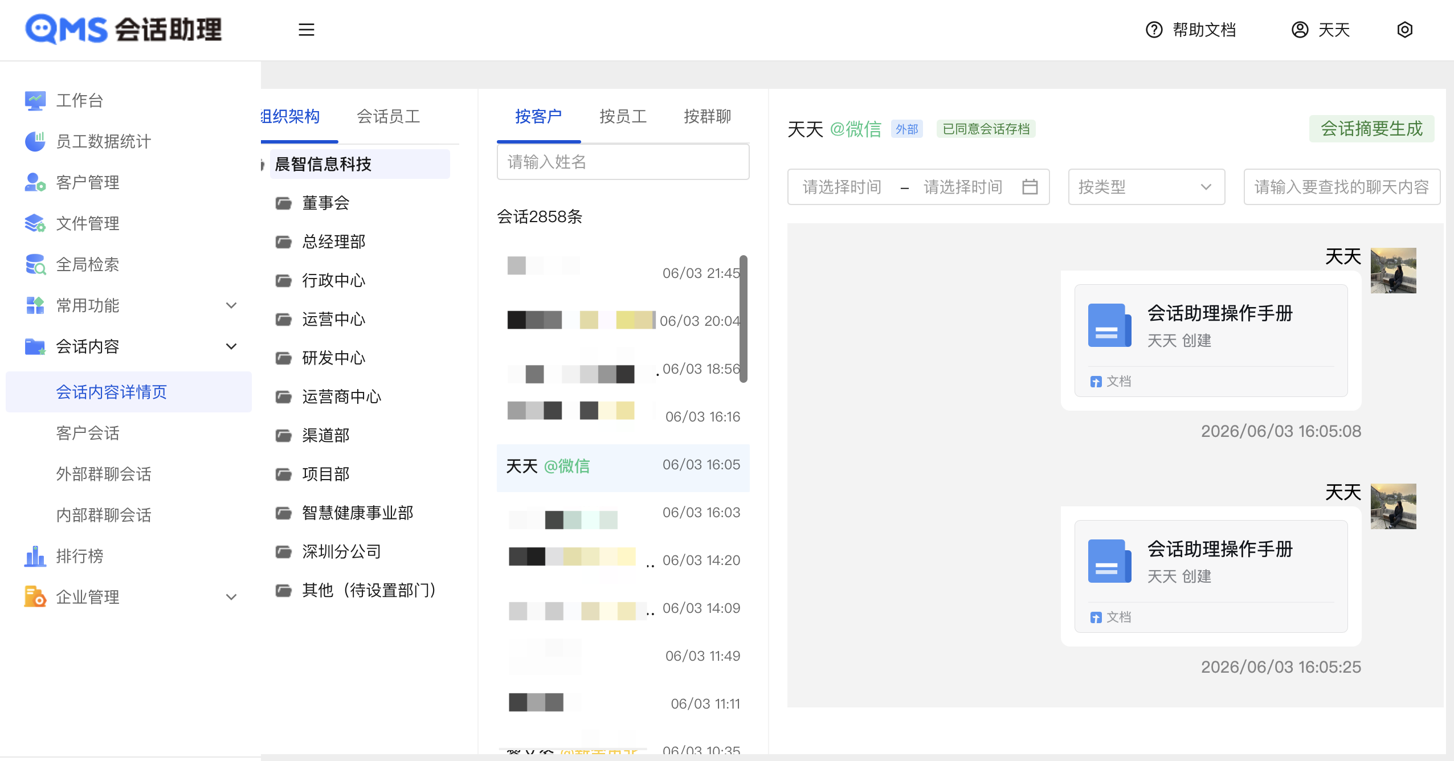
Task: Collapse the 会话内容 menu chevron
Action: coord(231,347)
